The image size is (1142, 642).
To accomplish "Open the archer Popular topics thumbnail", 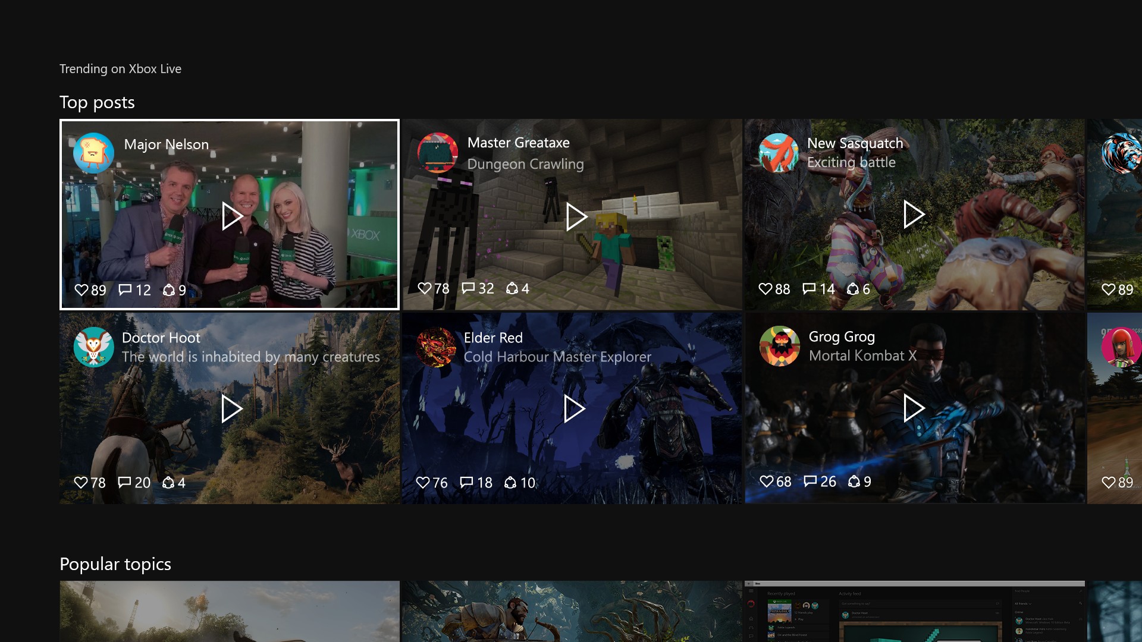I will click(x=572, y=611).
